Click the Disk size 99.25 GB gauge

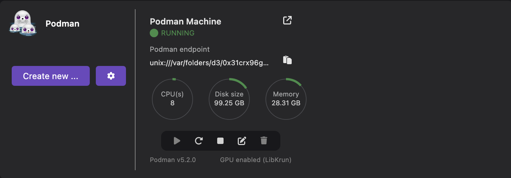click(x=229, y=99)
